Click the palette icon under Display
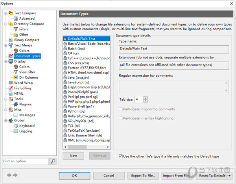This screenshot has height=184, width=236. click(x=16, y=67)
